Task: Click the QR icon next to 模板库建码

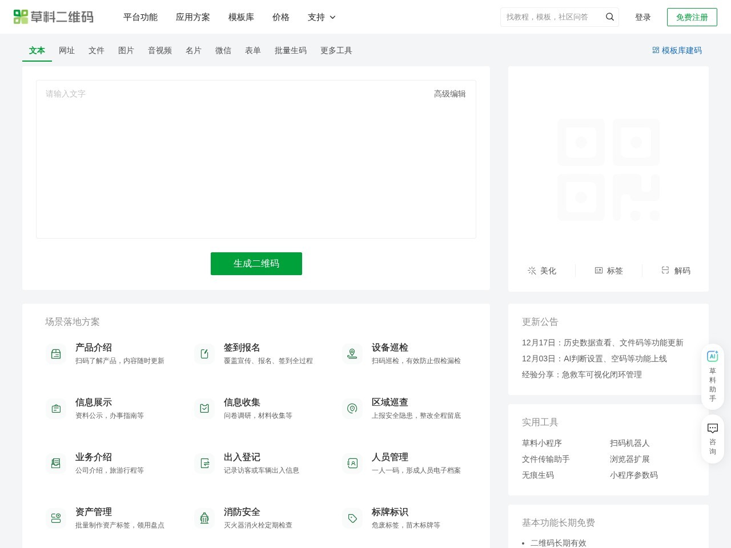Action: pyautogui.click(x=655, y=50)
